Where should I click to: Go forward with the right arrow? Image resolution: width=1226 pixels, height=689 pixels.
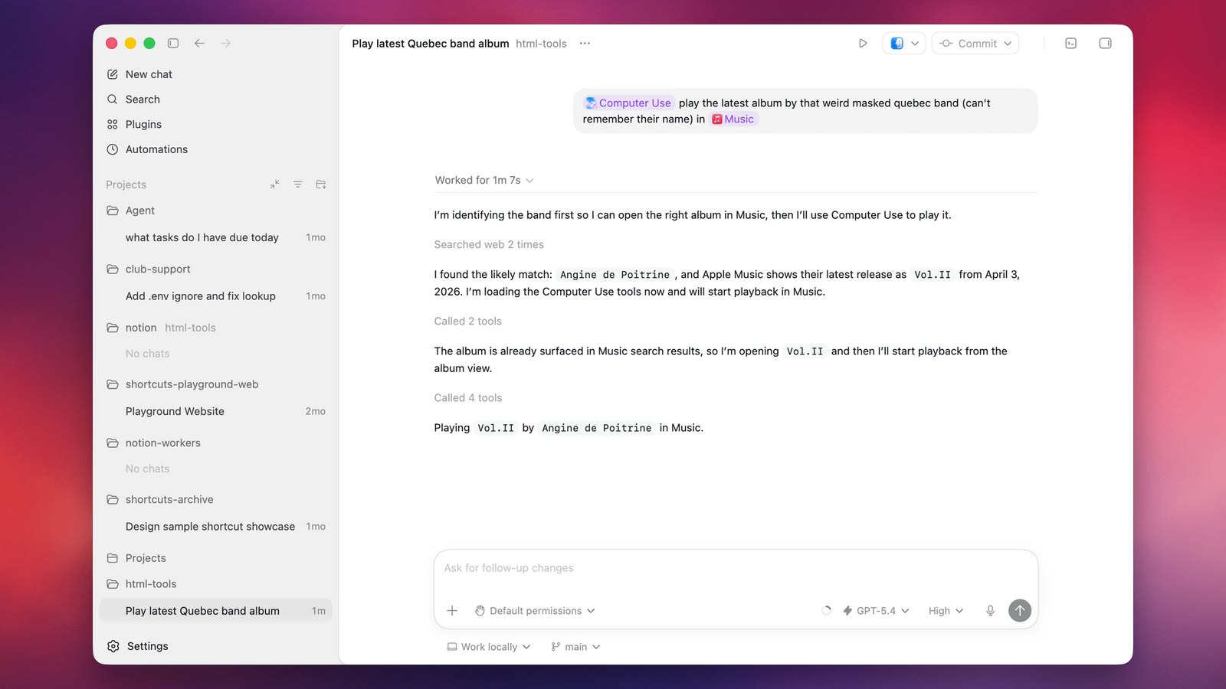[225, 44]
